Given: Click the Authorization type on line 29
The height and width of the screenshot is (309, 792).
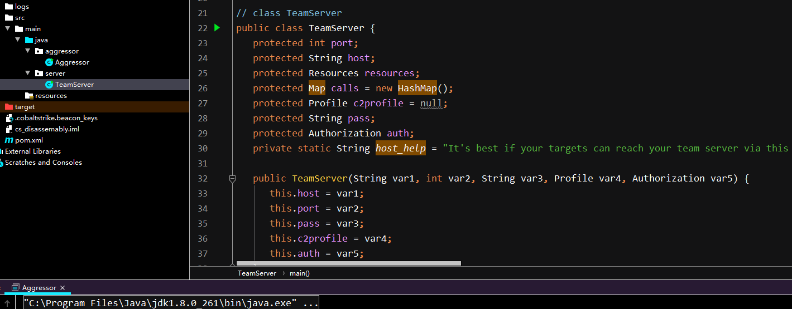Looking at the screenshot, I should [x=345, y=133].
